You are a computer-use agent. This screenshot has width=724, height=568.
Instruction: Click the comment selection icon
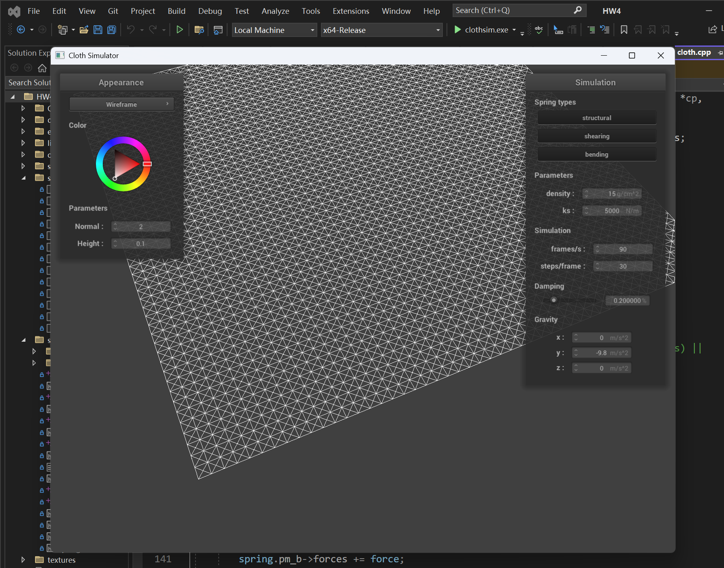[x=591, y=30]
